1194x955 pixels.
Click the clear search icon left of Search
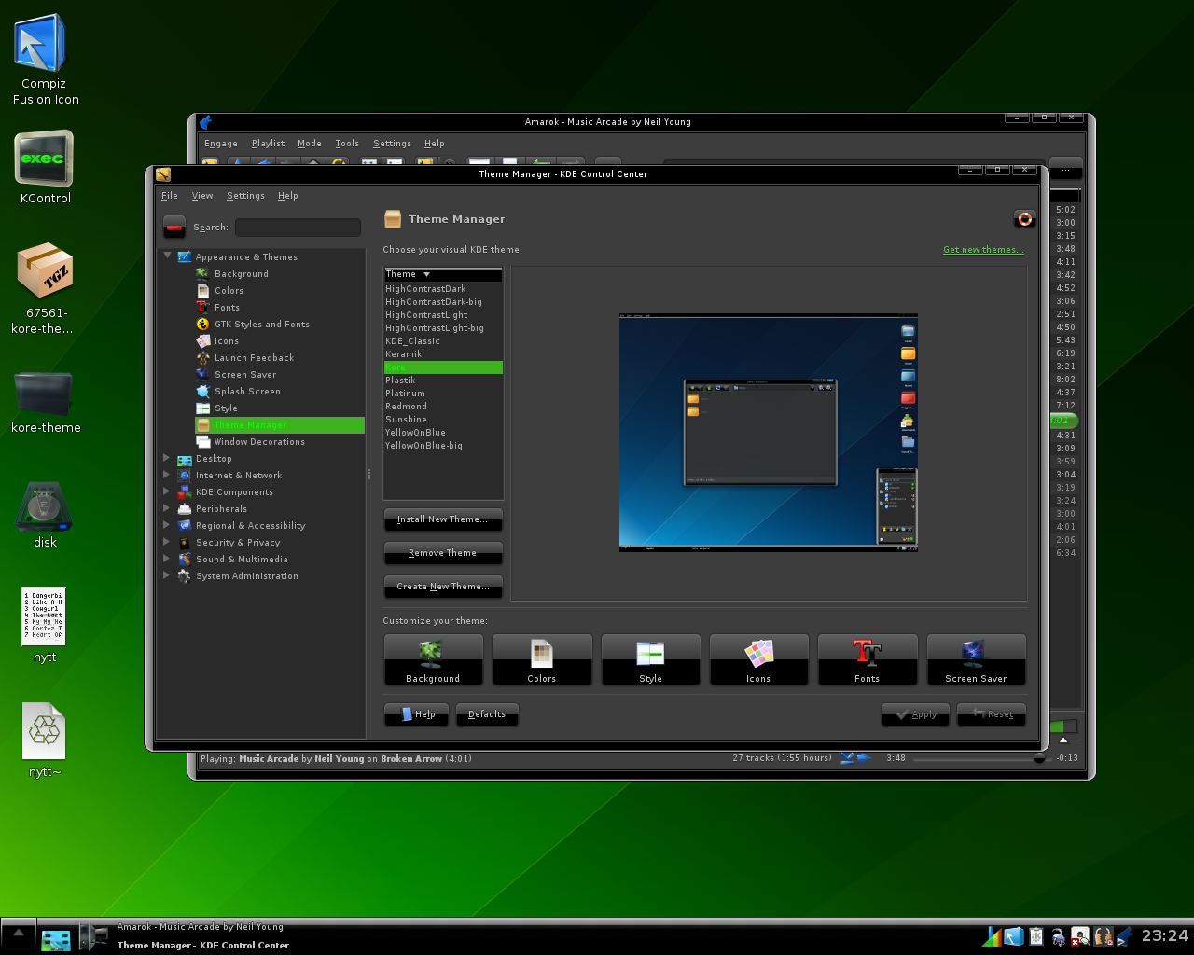tap(174, 227)
